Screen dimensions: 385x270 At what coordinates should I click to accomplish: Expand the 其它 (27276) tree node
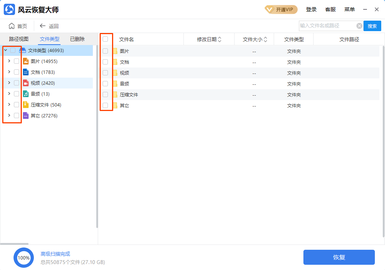coord(9,115)
